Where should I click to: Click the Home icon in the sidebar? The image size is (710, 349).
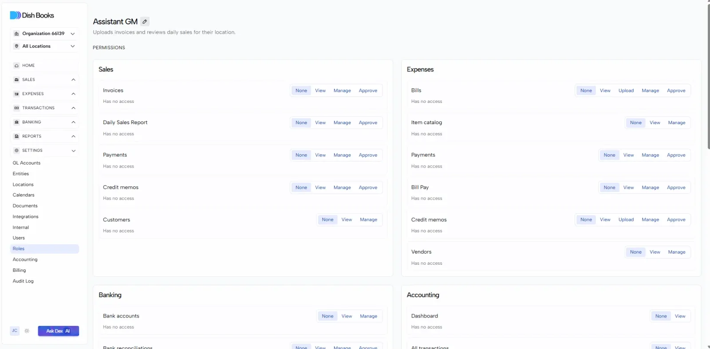coord(16,66)
